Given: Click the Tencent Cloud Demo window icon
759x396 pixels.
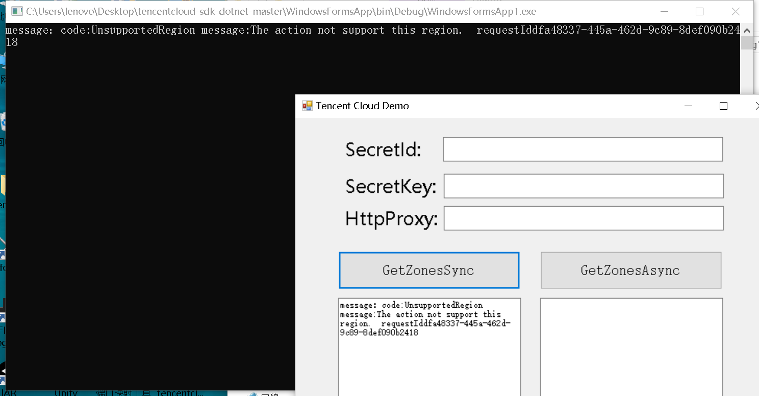Looking at the screenshot, I should coord(307,106).
